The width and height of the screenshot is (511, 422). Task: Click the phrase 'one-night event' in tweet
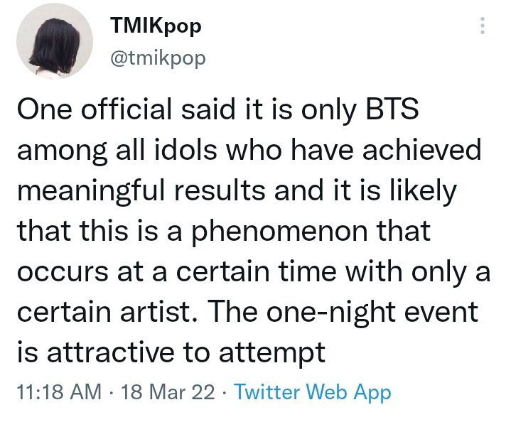click(372, 313)
